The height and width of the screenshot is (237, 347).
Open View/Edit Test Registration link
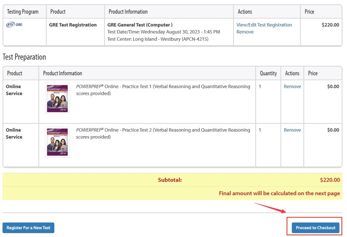264,25
